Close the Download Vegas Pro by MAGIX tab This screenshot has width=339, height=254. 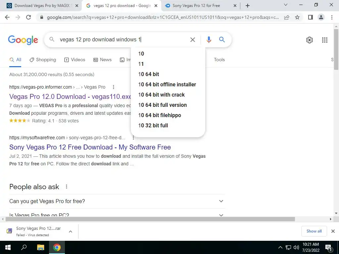[77, 6]
